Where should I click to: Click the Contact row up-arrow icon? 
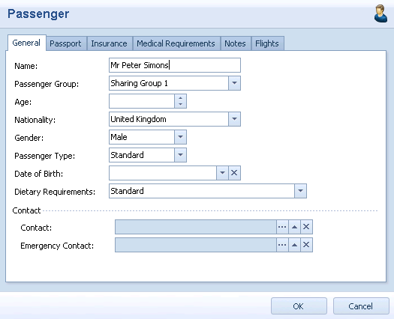coord(294,227)
